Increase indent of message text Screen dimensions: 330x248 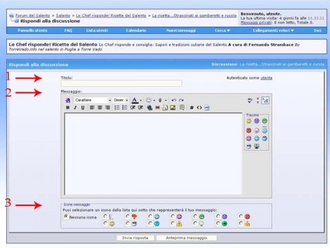pyautogui.click(x=140, y=107)
